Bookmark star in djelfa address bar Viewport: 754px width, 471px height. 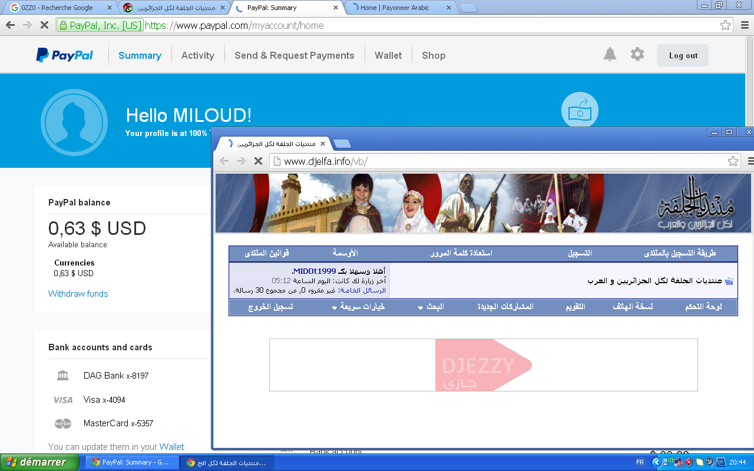[x=733, y=161]
